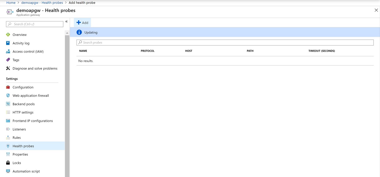Click the Configuration toolbox icon
Screen dimensions: 380x177
pos(8,87)
